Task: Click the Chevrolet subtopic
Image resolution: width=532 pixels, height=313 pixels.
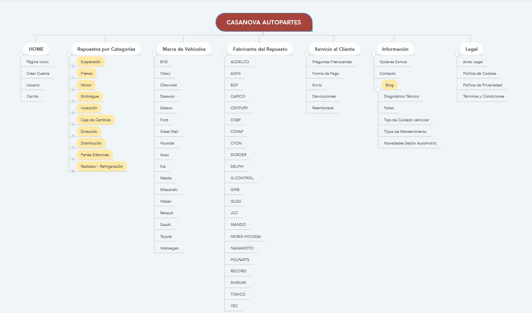Action: 168,85
